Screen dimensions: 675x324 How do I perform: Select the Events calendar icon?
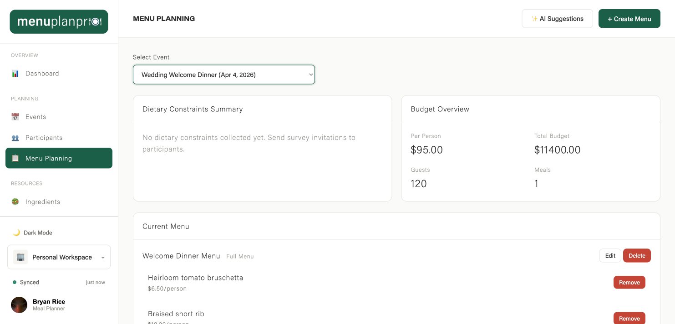tap(15, 117)
